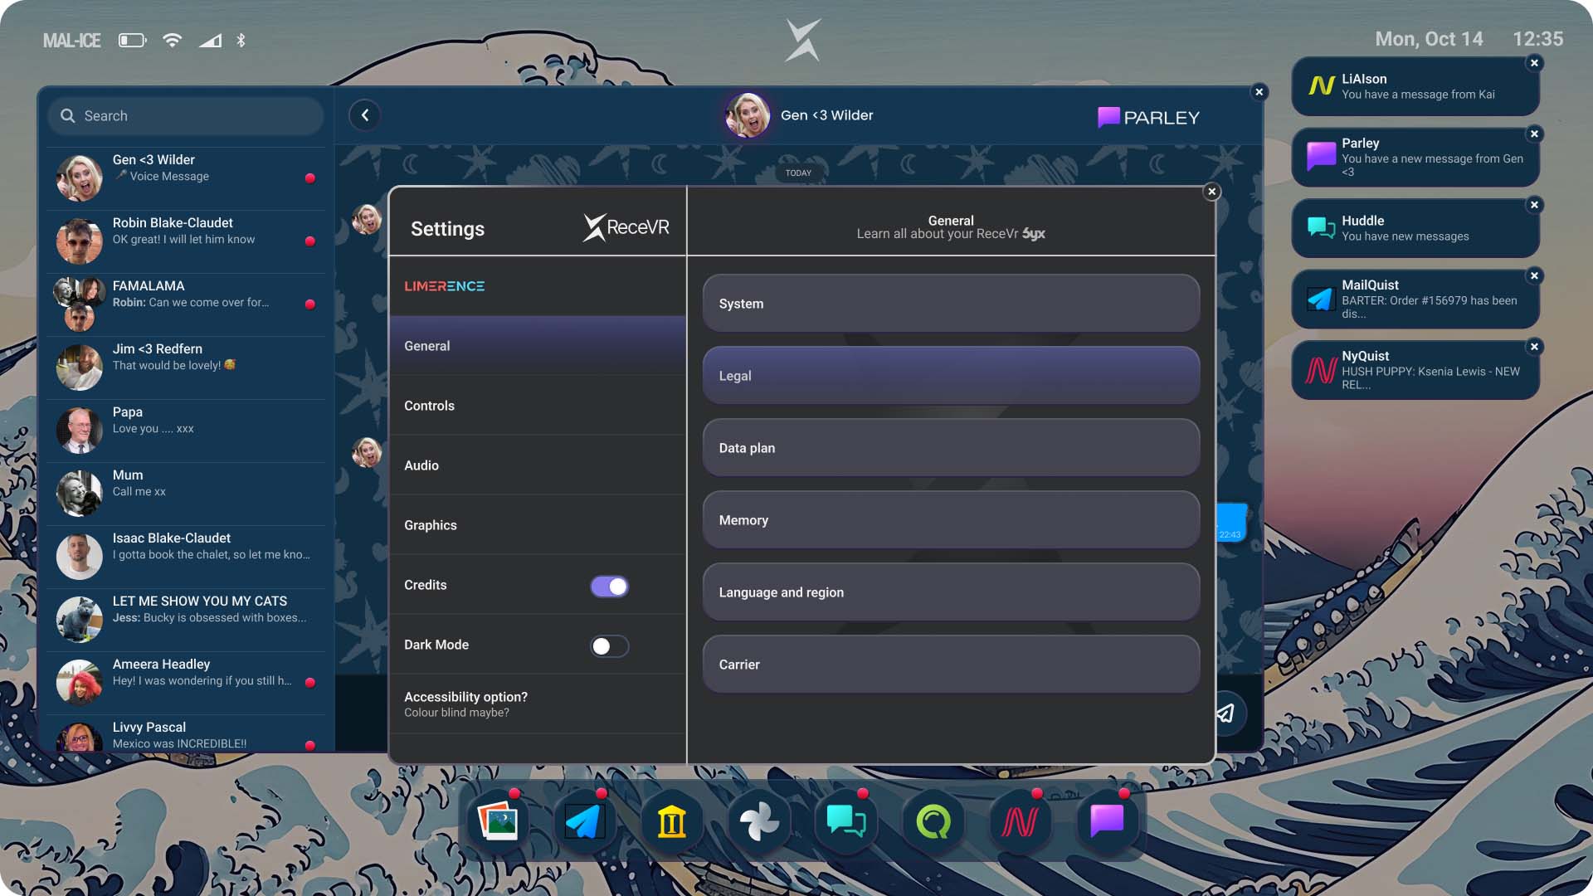1593x896 pixels.
Task: Dismiss the Huddle notification
Action: pyautogui.click(x=1535, y=205)
